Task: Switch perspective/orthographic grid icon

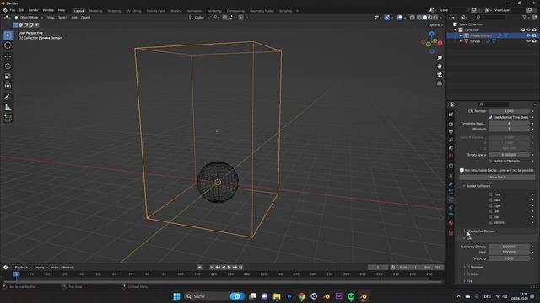Action: pyautogui.click(x=440, y=83)
